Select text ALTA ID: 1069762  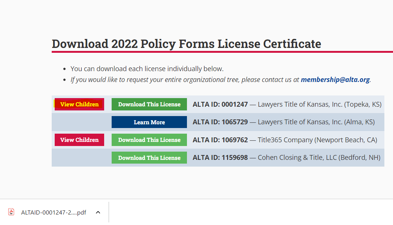coord(220,140)
